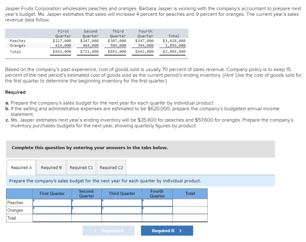Select Oranges Third Quarter input cell

tap(122, 210)
